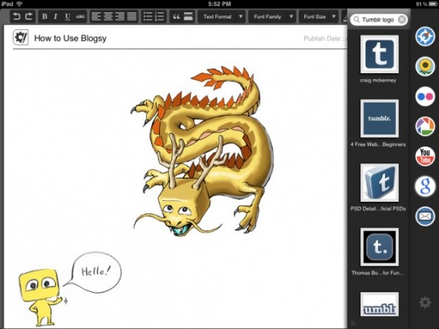The height and width of the screenshot is (329, 439).
Task: Toggle italic text style
Action: 55,16
